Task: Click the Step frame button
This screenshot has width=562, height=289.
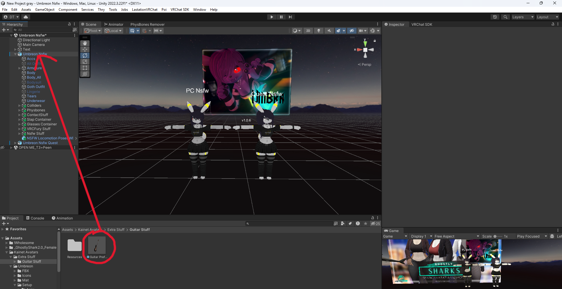Action: click(x=290, y=17)
